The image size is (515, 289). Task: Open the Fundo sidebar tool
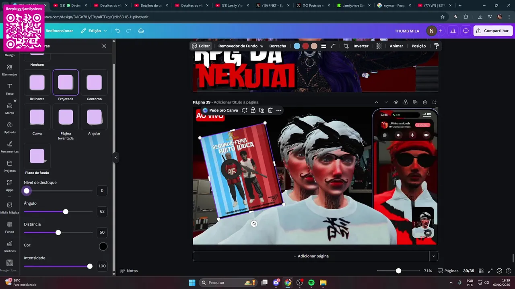10,227
